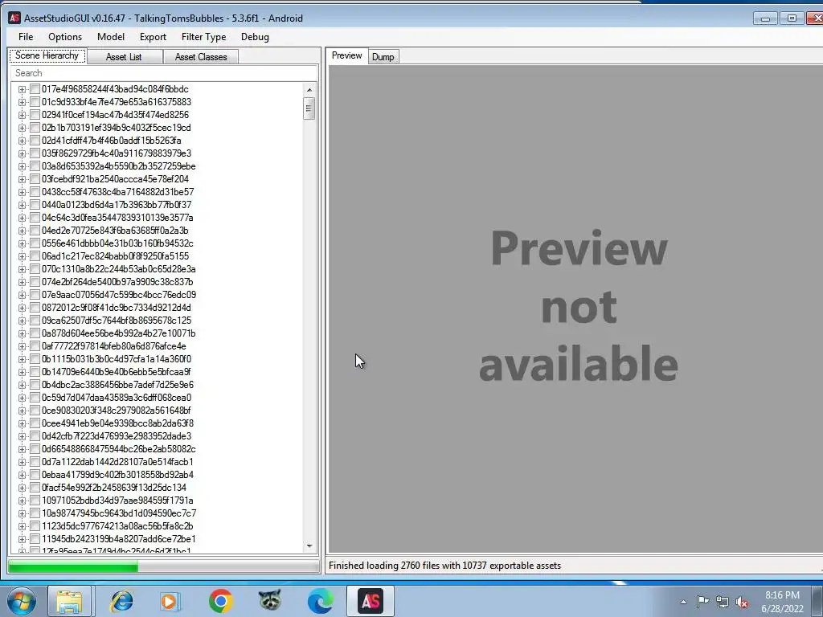Select row 0af77722f97814bfeb80a6d876afce4e
This screenshot has width=823, height=617.
click(114, 346)
